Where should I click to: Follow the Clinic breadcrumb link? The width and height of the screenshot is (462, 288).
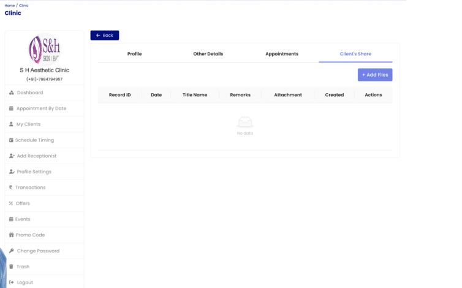click(x=23, y=6)
